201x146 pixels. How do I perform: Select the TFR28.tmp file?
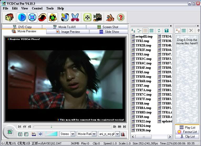click(141, 130)
